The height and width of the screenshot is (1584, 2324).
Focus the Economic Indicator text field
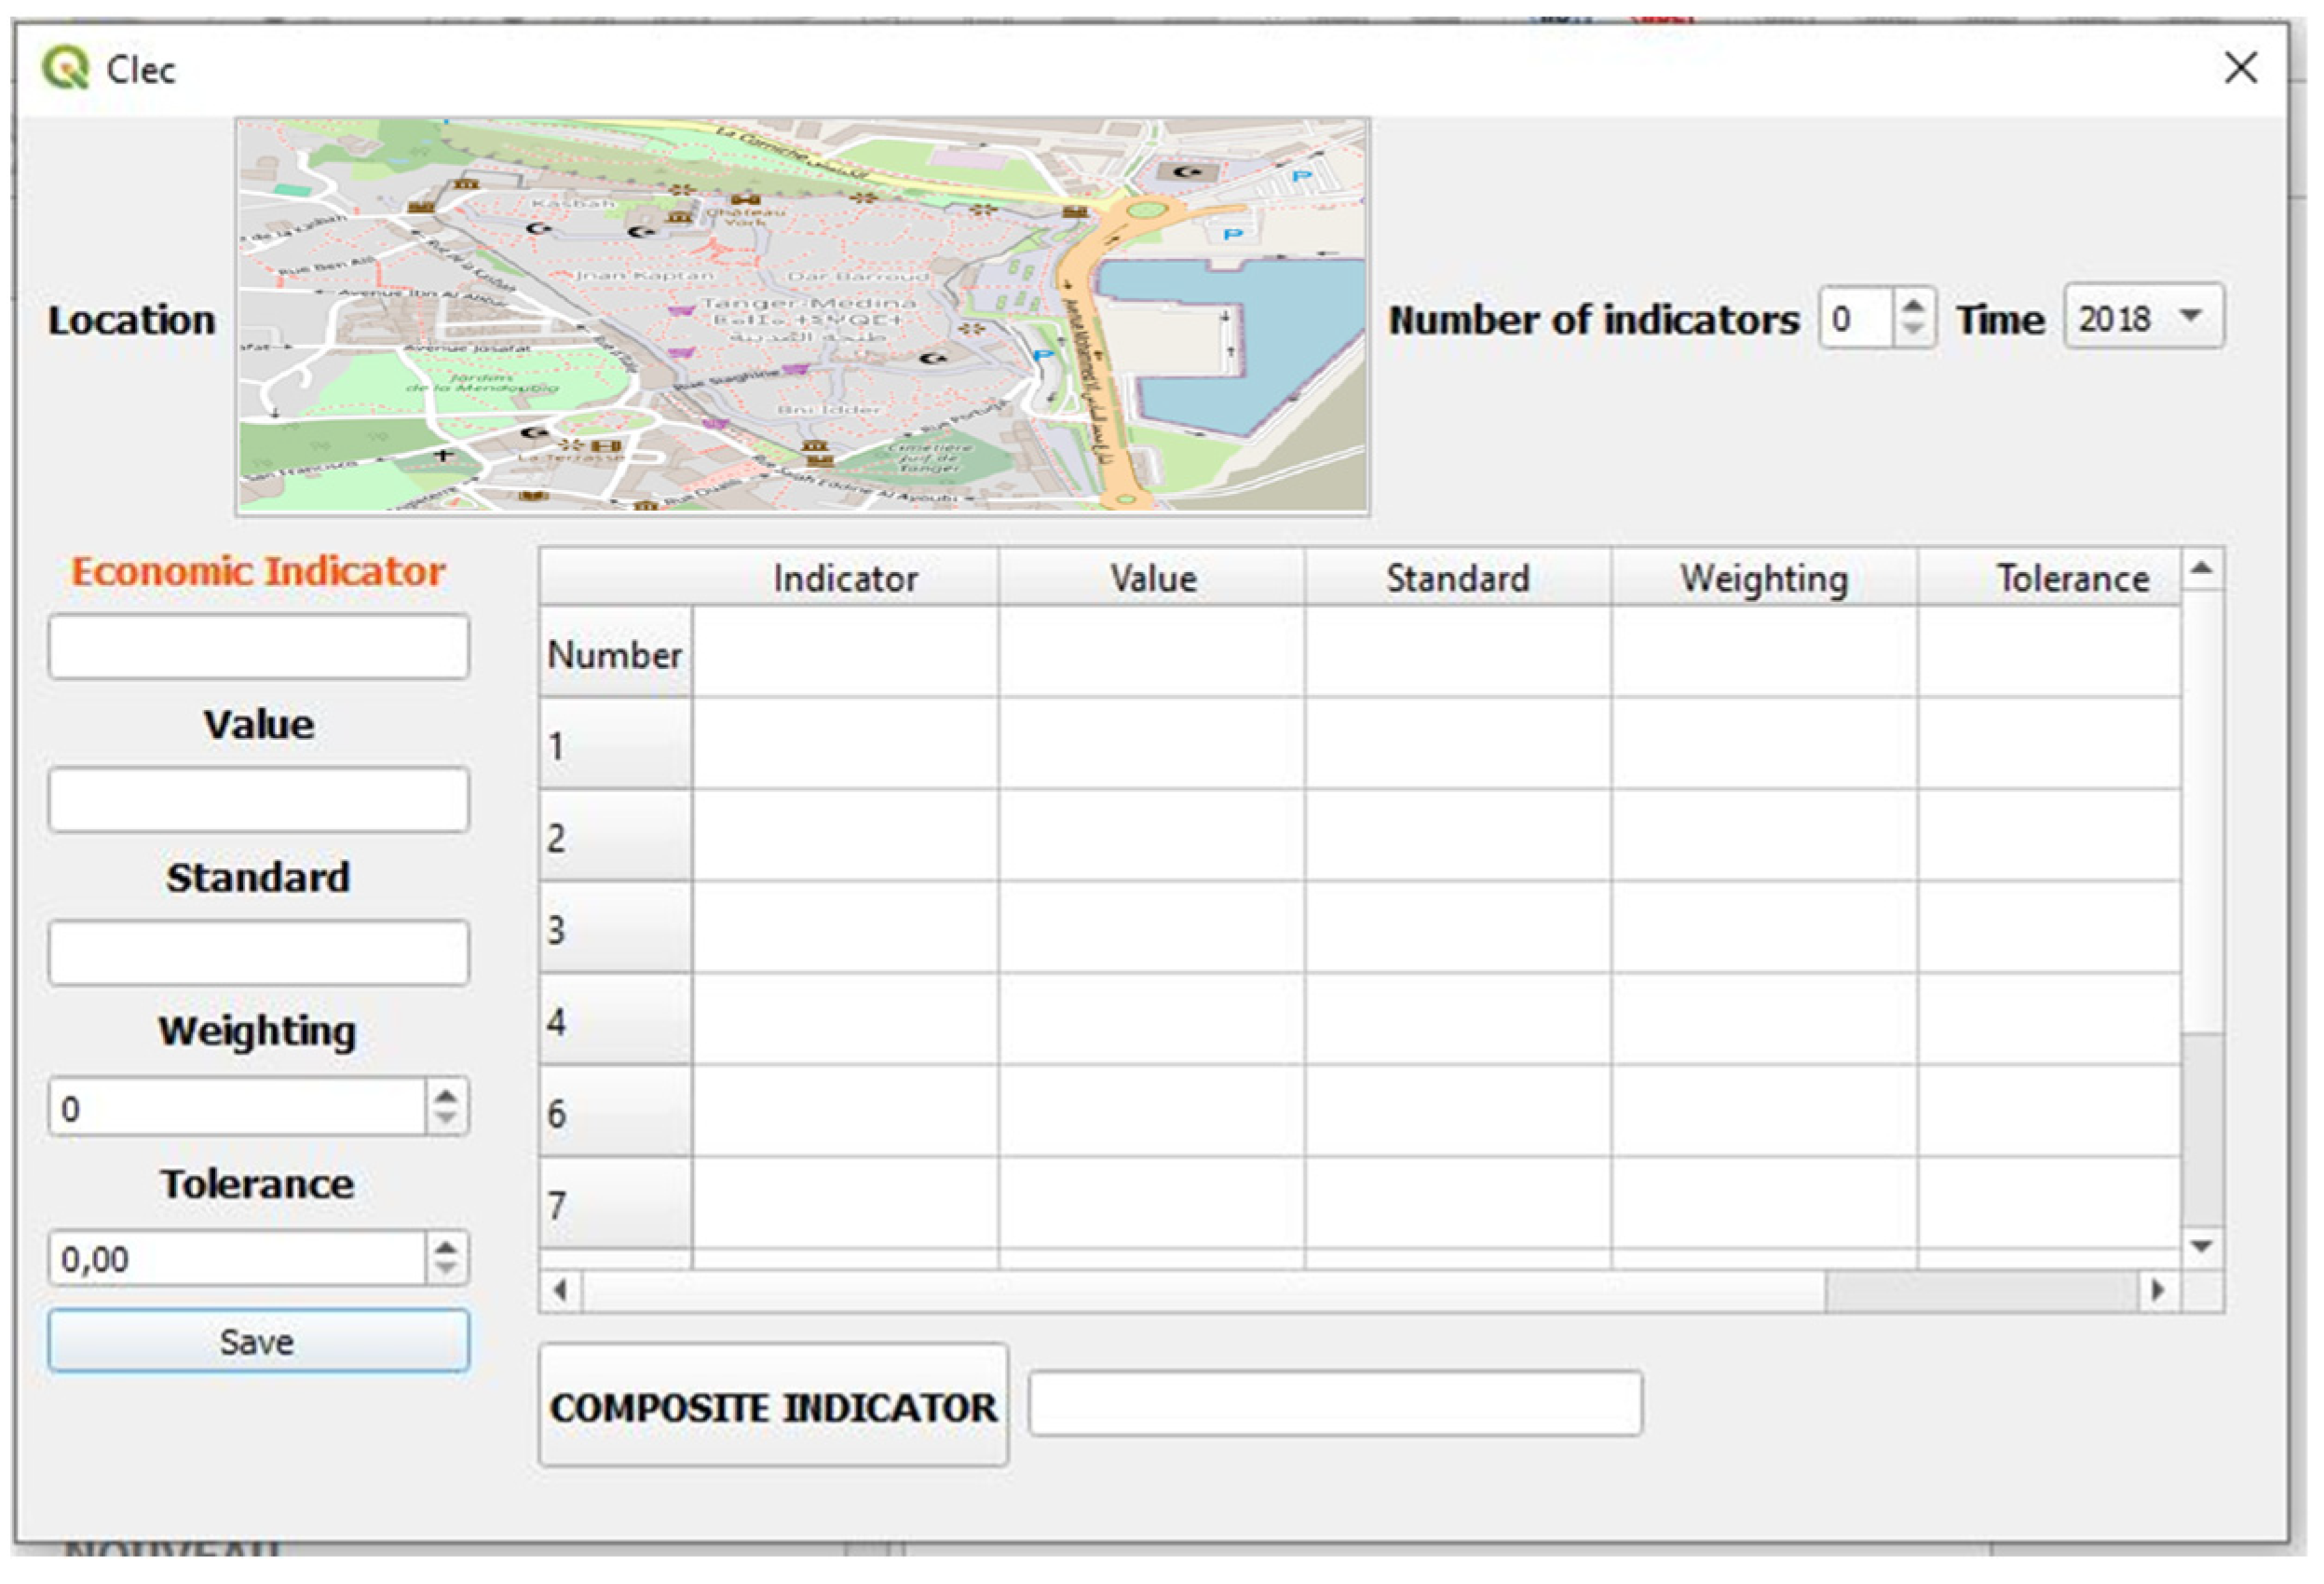coord(258,647)
